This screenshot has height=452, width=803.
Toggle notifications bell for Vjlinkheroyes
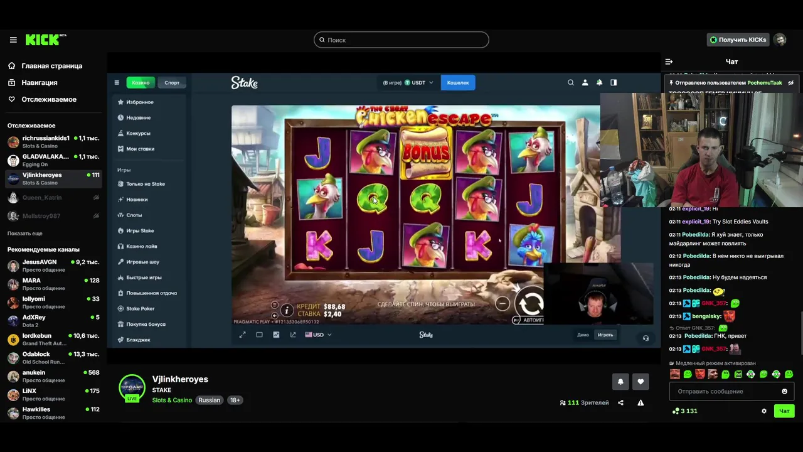click(620, 381)
